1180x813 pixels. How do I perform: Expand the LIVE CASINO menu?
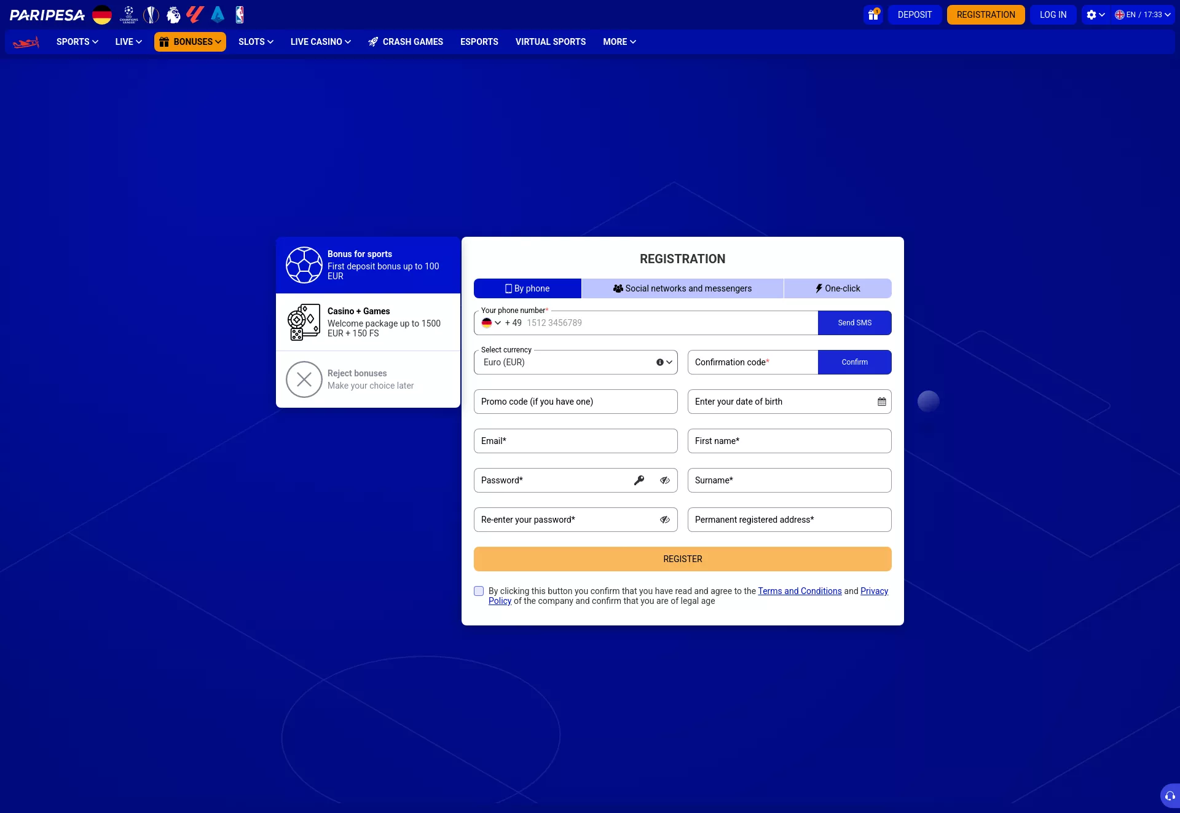(321, 42)
